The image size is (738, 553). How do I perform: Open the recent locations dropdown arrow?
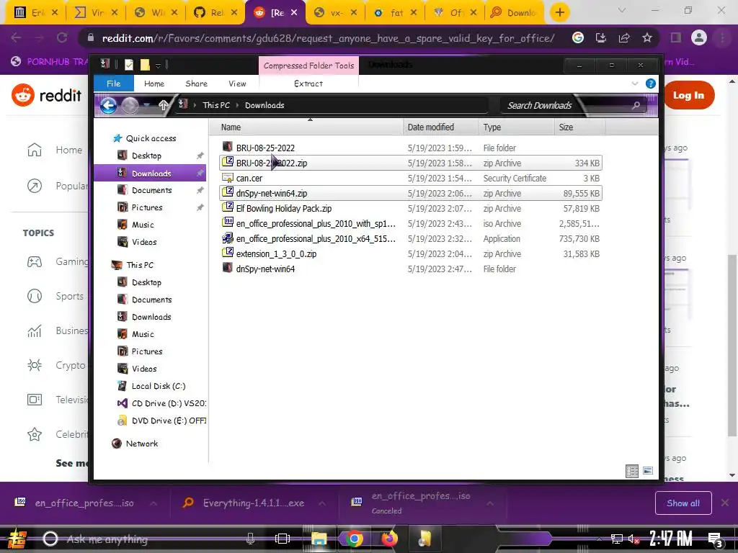tap(147, 105)
